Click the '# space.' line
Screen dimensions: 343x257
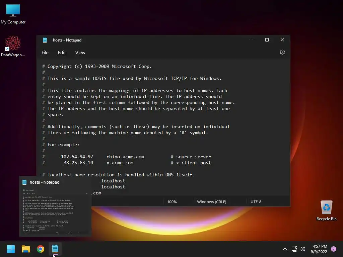53,114
